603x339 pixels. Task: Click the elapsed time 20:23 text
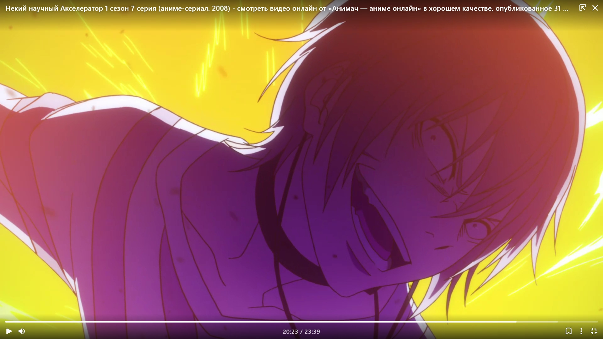click(x=290, y=331)
